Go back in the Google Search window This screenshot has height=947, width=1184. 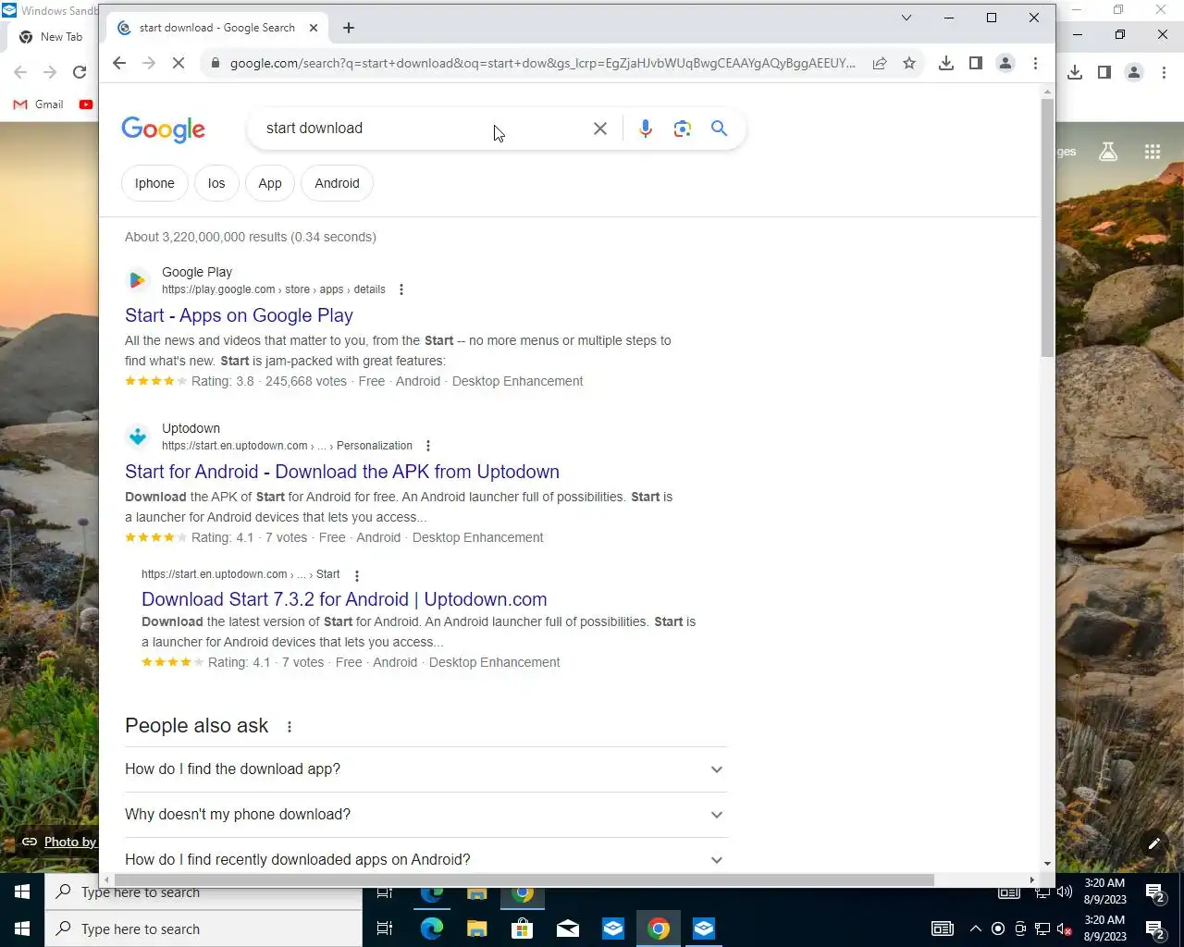[x=119, y=63]
